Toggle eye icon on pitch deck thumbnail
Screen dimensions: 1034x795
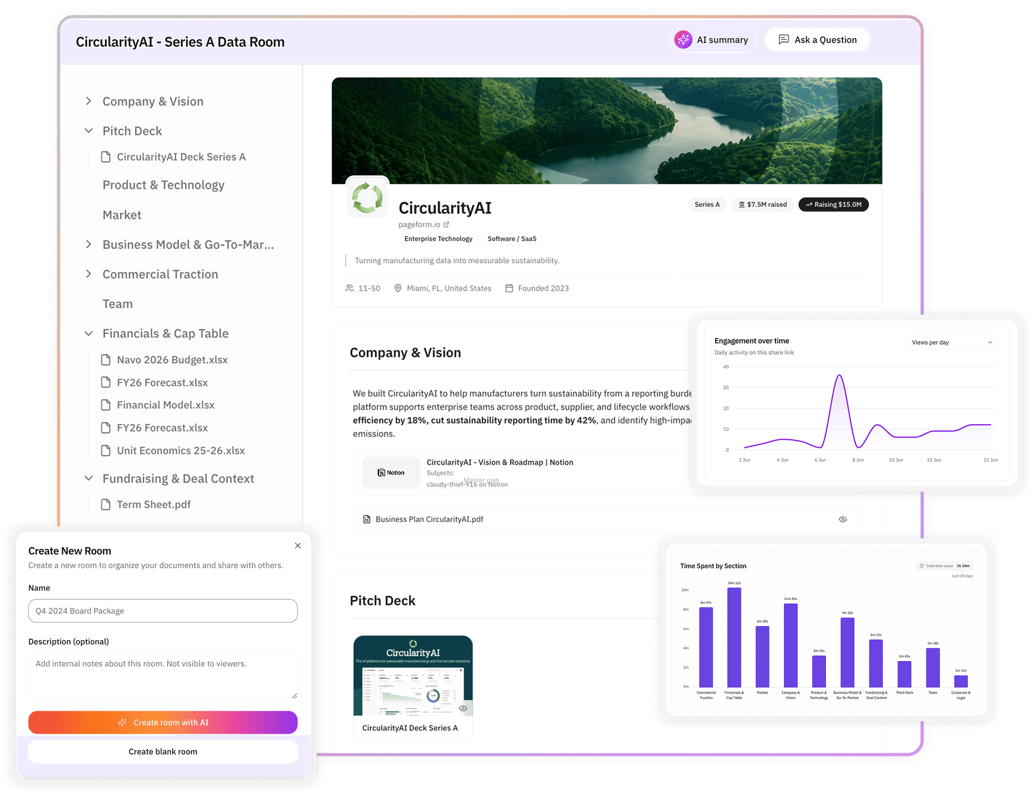pos(463,708)
